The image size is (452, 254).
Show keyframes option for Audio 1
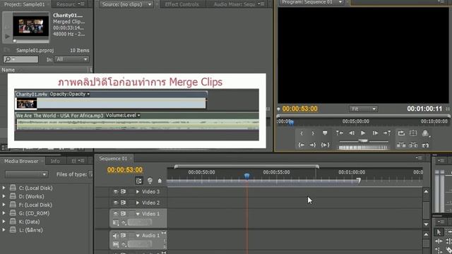(124, 244)
